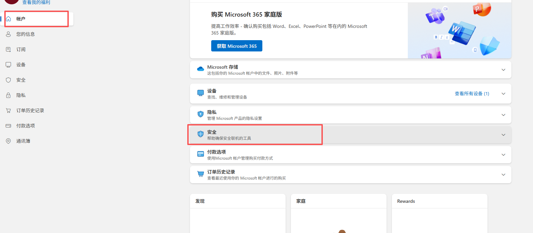Select 通讯簿 in the sidebar menu
This screenshot has height=233, width=533.
coord(23,141)
